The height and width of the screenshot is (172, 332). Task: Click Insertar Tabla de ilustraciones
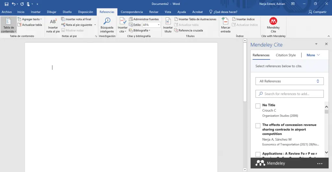point(195,19)
